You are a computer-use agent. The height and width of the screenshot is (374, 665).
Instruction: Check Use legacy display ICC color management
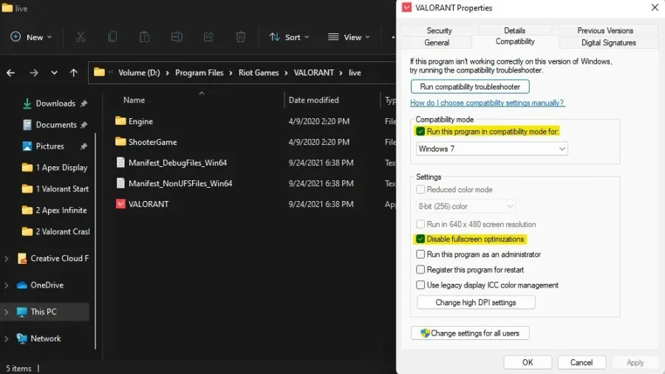(420, 285)
